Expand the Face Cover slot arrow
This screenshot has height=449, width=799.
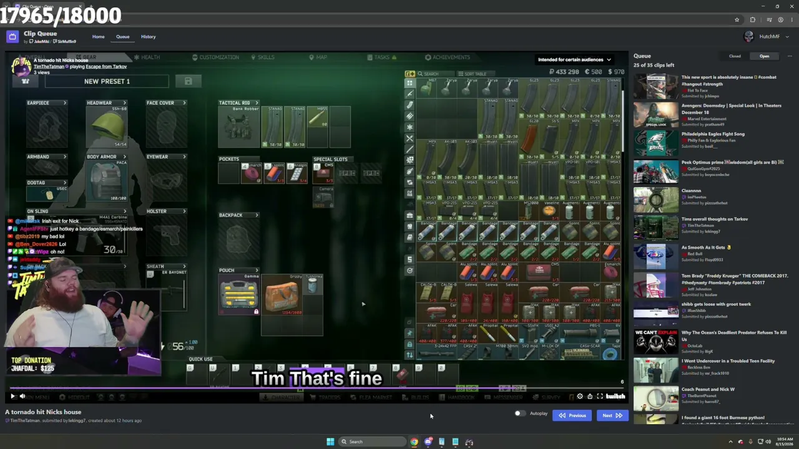[x=184, y=103]
